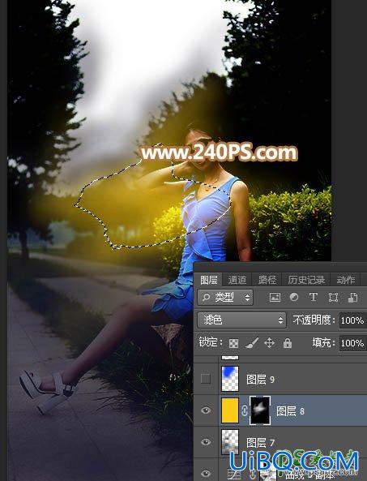The image size is (367, 481).
Task: Click the 填充 fill label
Action: (x=323, y=342)
